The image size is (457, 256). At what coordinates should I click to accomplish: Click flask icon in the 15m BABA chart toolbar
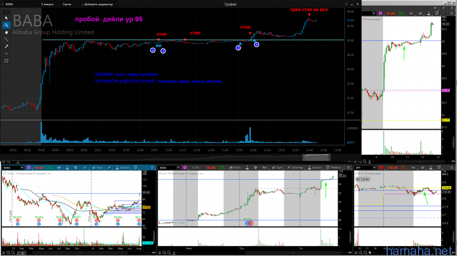(x=247, y=168)
